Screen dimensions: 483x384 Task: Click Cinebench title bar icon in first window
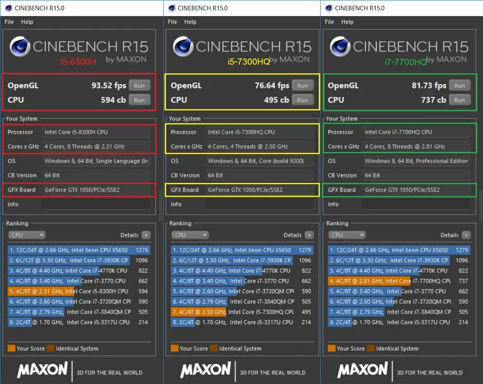click(9, 8)
